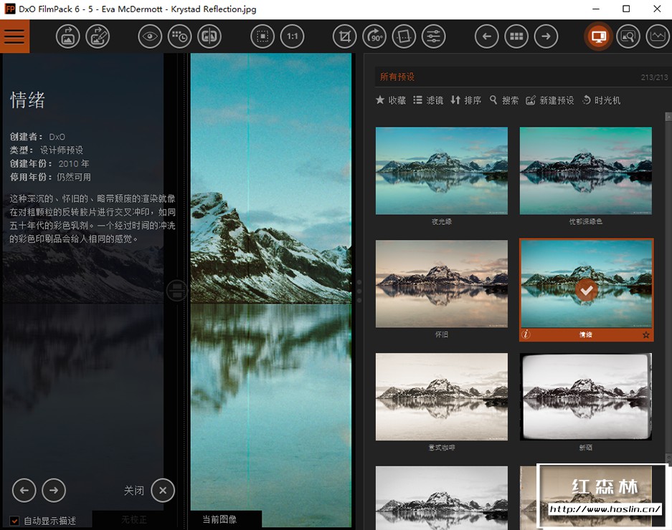Open 收藏 favorites filter
672x530 pixels.
coord(391,100)
